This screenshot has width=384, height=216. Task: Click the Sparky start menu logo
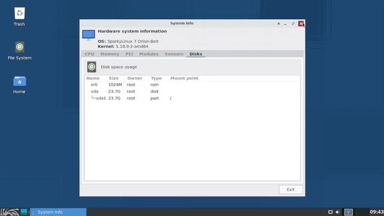click(x=10, y=212)
